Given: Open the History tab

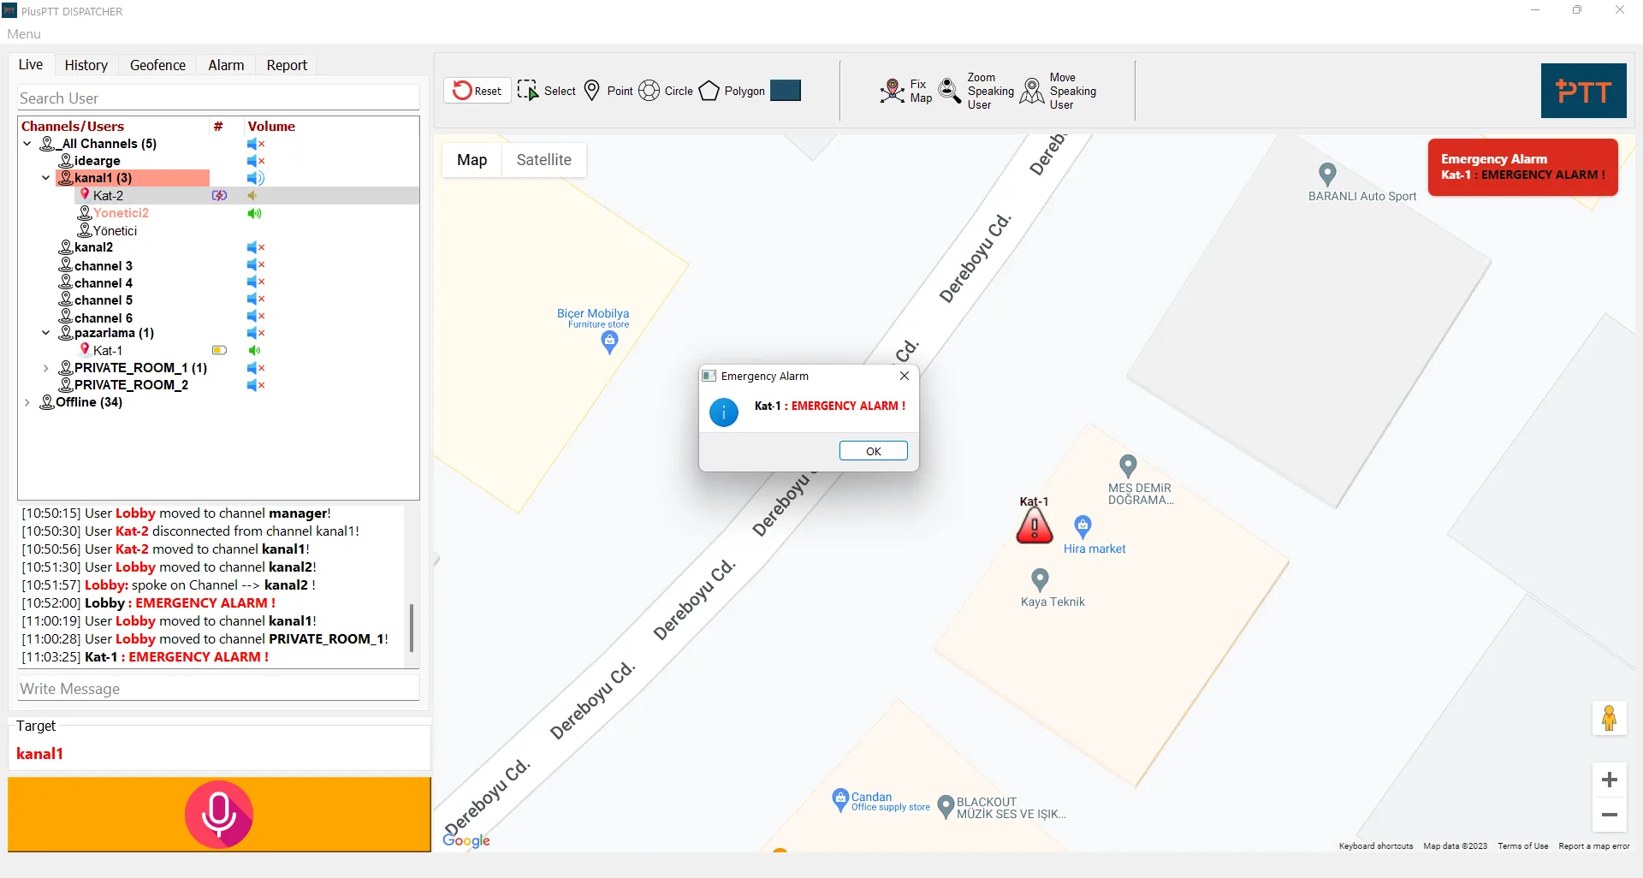Looking at the screenshot, I should pyautogui.click(x=86, y=65).
